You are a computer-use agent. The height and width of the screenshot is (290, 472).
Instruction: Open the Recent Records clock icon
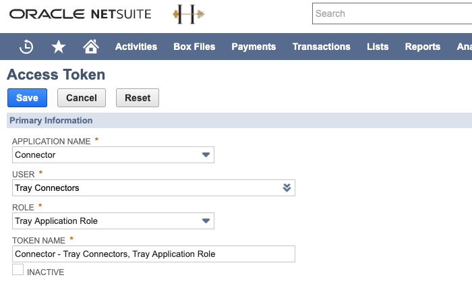click(26, 47)
